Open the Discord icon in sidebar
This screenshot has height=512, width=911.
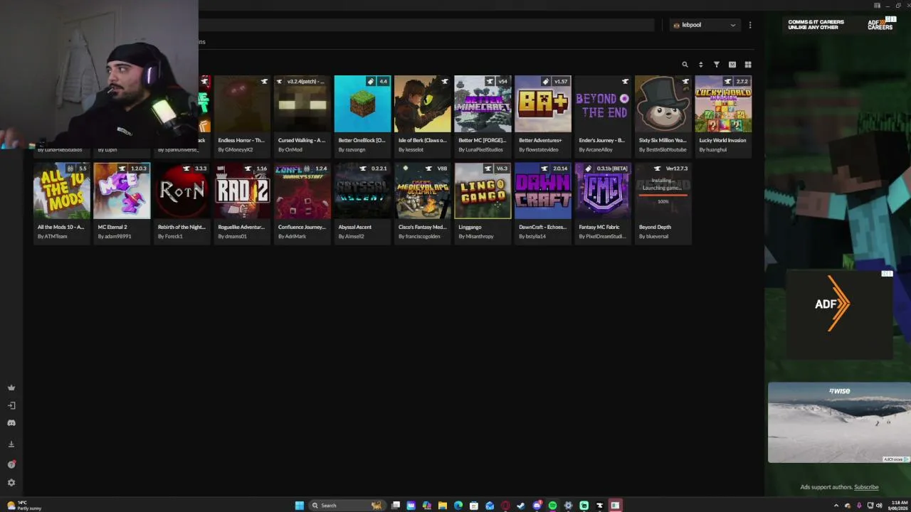point(11,423)
